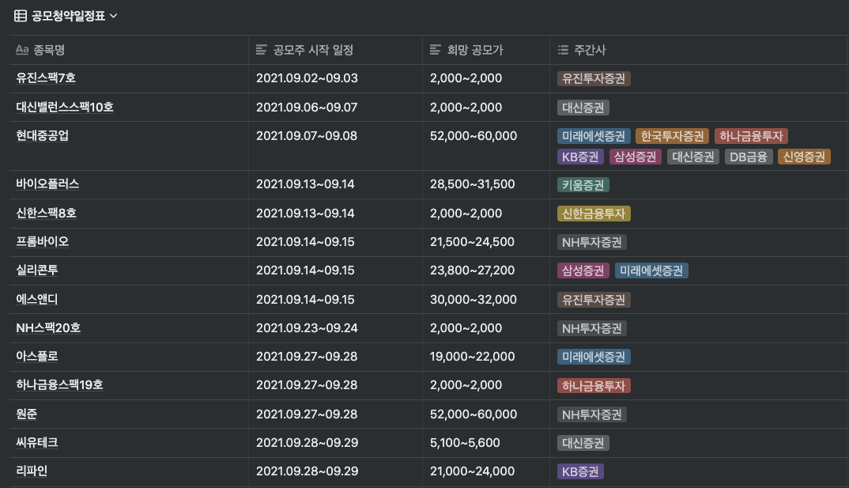849x488 pixels.
Task: Open the 아스플로 row title
Action: pos(37,357)
